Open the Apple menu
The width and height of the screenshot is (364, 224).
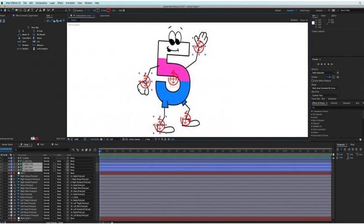pyautogui.click(x=2, y=3)
